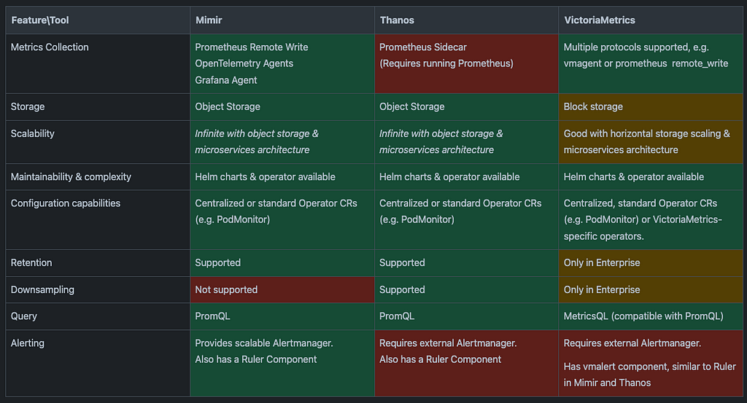This screenshot has width=747, height=403.
Task: Click the MetricsQL (compatible with PromQL) cell
Action: click(650, 316)
